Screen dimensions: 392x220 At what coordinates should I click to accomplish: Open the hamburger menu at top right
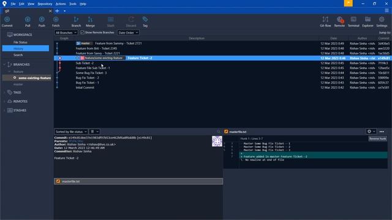(386, 10)
